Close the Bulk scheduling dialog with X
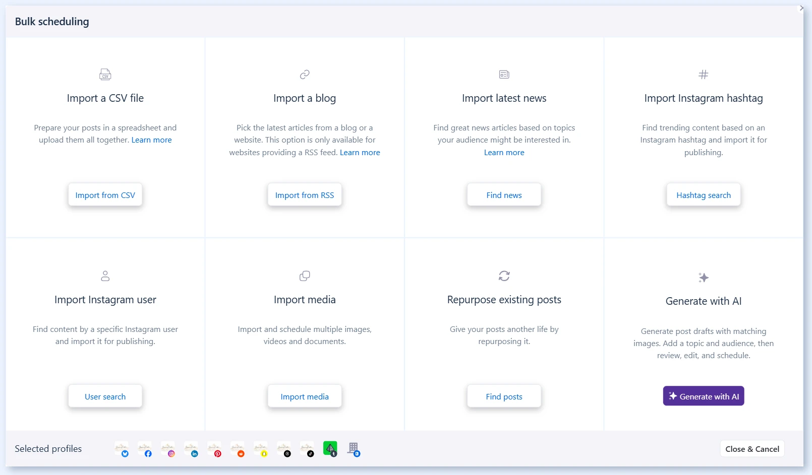The height and width of the screenshot is (475, 812). 801,8
